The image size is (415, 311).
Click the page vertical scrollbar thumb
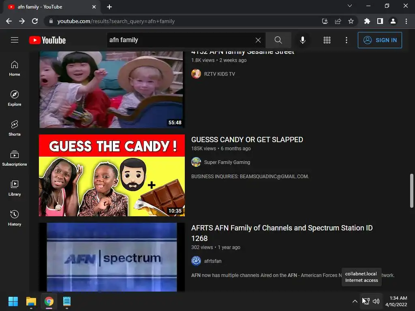click(412, 191)
